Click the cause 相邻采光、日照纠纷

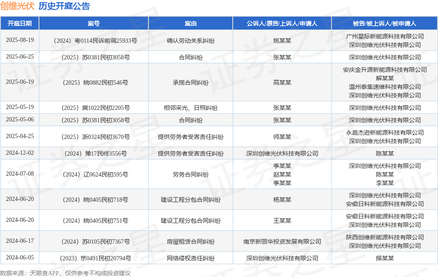pyautogui.click(x=190, y=108)
